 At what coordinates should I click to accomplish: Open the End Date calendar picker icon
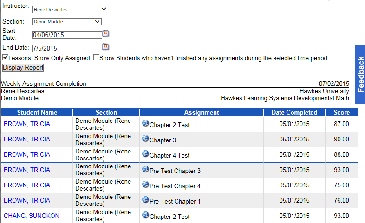[x=105, y=47]
